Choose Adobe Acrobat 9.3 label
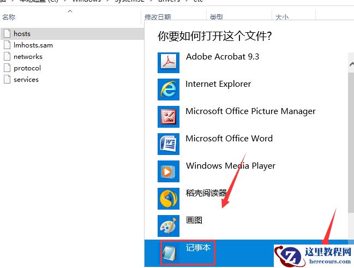354x268 pixels. point(223,56)
